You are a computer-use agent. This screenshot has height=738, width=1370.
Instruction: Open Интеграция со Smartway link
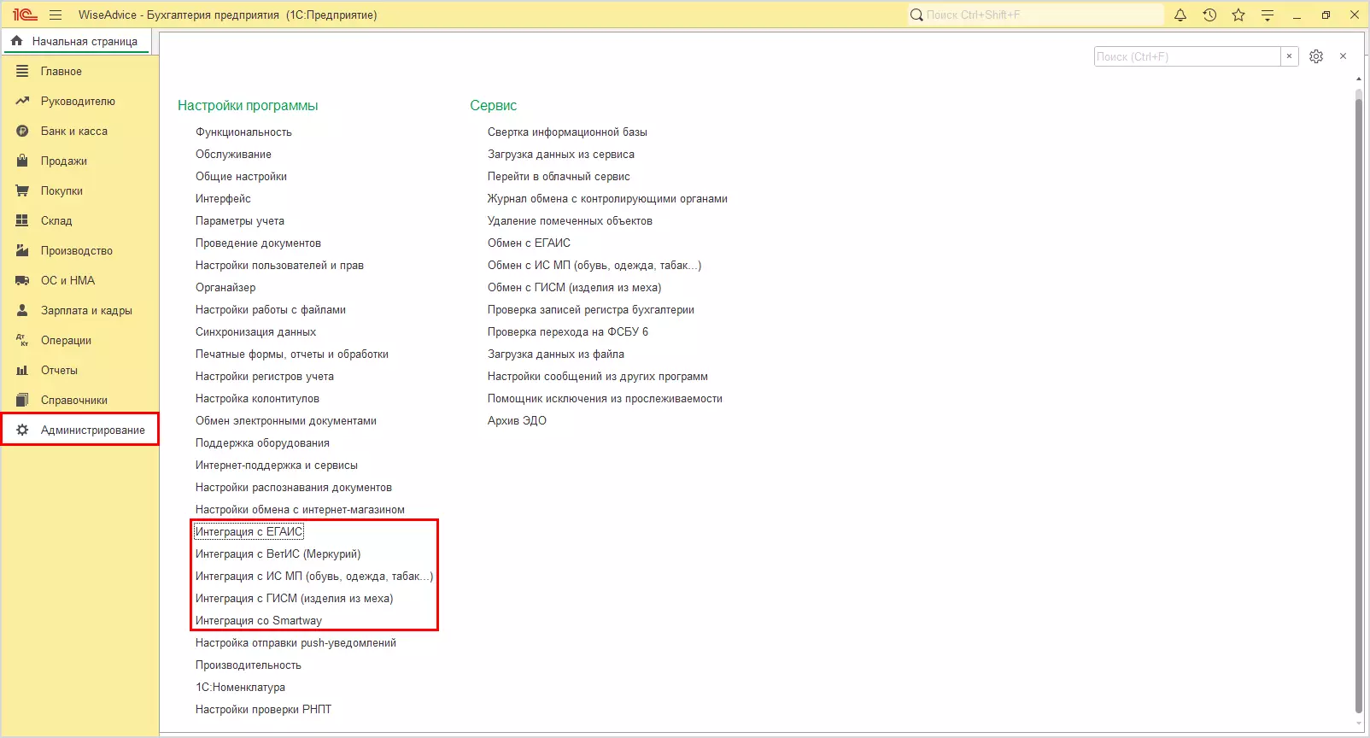tap(259, 621)
